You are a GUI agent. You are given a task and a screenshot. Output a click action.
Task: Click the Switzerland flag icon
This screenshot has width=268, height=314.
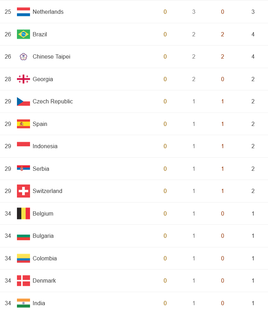click(23, 191)
